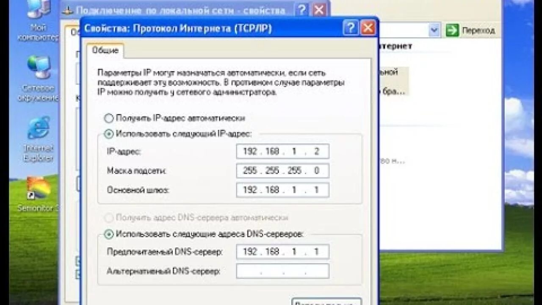Click the 'Основной шлюз:' label
542x305 pixels.
(x=138, y=190)
